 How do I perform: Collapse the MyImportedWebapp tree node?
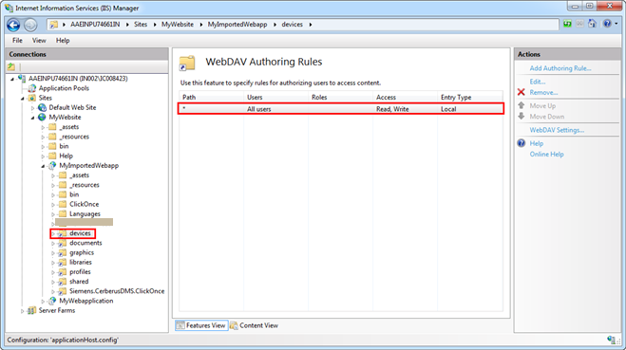tap(43, 166)
